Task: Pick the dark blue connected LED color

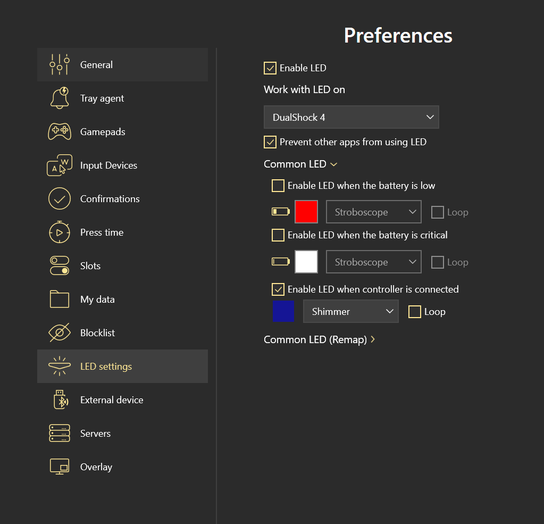Action: click(283, 312)
